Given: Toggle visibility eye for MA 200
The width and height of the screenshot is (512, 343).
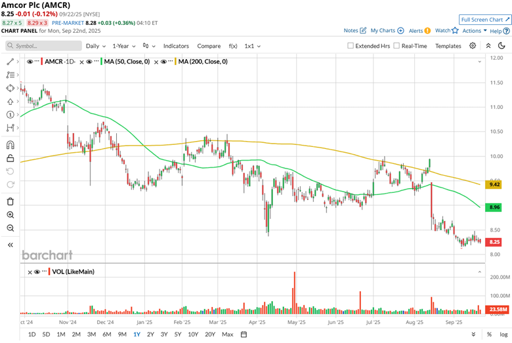Looking at the screenshot, I should pos(163,62).
